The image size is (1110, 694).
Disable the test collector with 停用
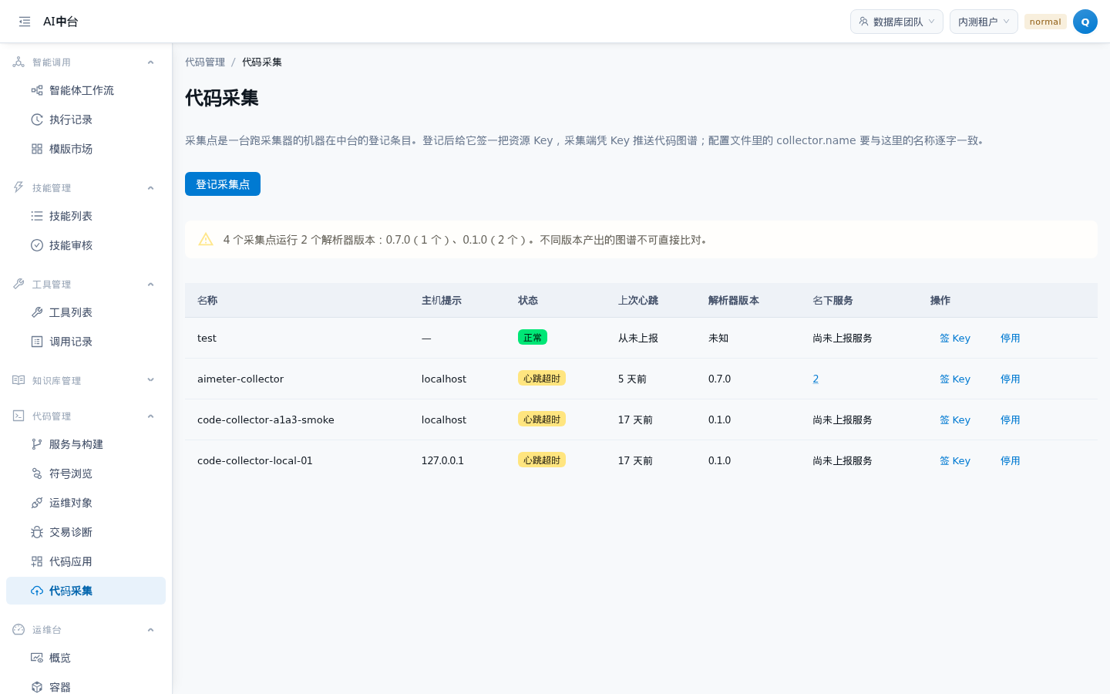1011,338
